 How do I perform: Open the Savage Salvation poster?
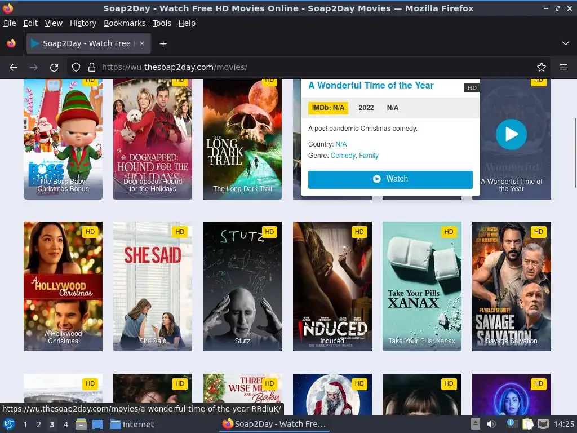click(512, 286)
